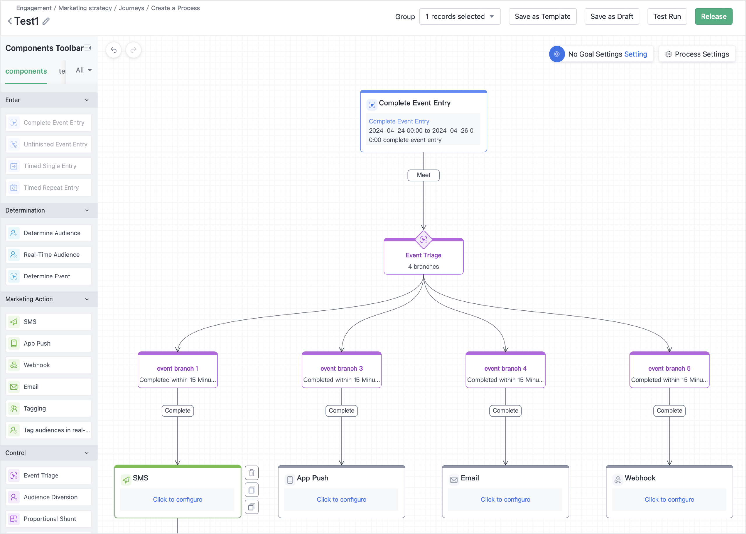Click the green Release button
Image resolution: width=746 pixels, height=534 pixels.
tap(713, 16)
